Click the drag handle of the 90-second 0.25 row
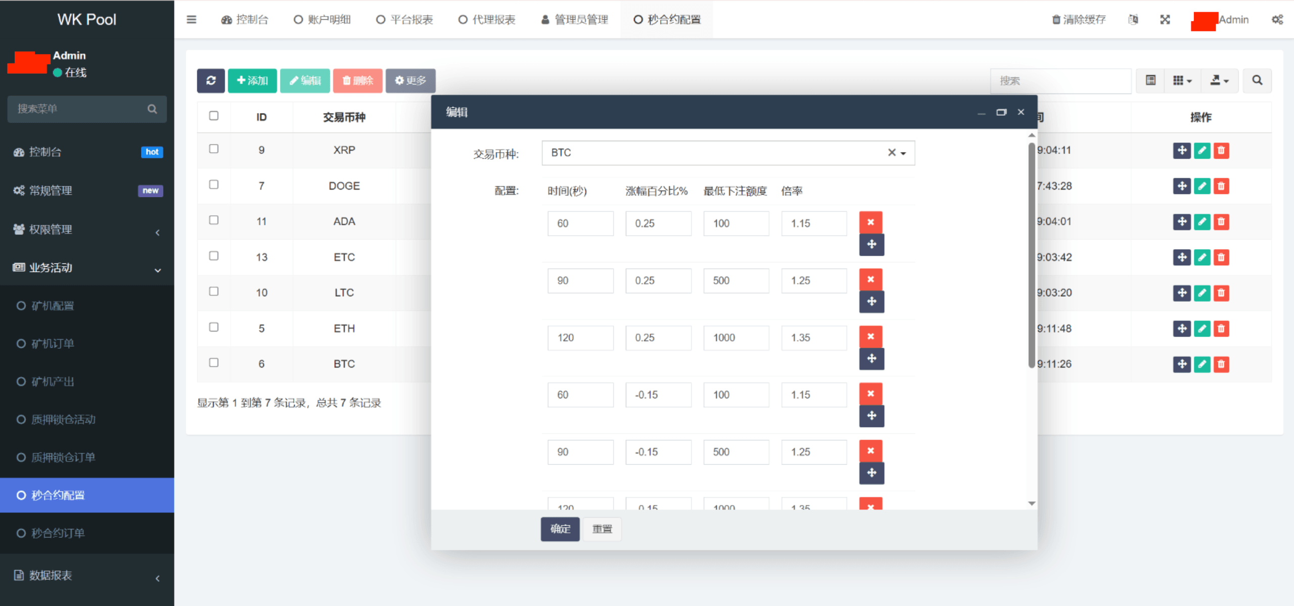 click(x=871, y=302)
